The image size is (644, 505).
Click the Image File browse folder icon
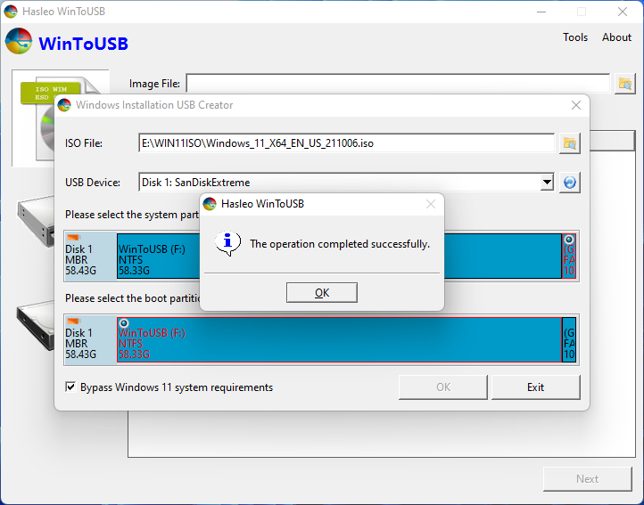point(625,84)
